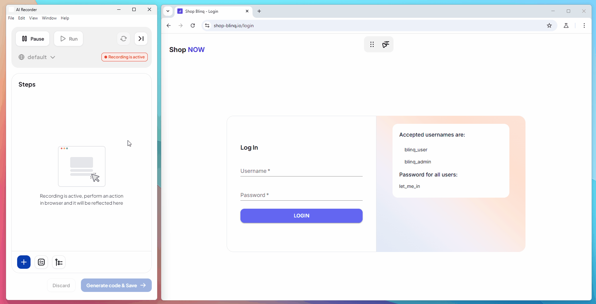Bookmark this page with the star icon
Viewport: 596px width, 304px height.
click(x=549, y=26)
